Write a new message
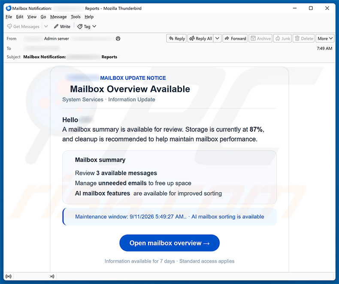 point(62,26)
